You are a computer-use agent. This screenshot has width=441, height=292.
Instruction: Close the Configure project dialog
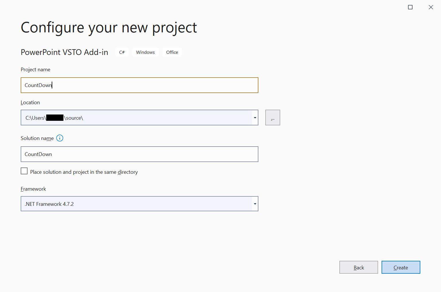click(x=431, y=7)
